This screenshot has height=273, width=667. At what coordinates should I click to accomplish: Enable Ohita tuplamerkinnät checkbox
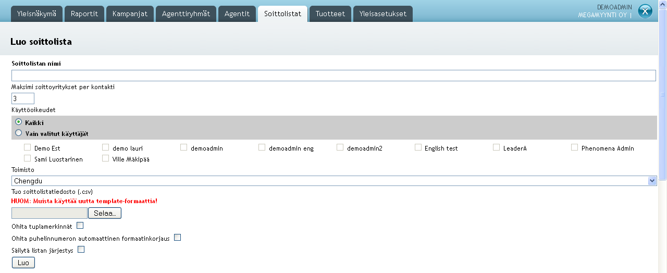[x=80, y=226]
